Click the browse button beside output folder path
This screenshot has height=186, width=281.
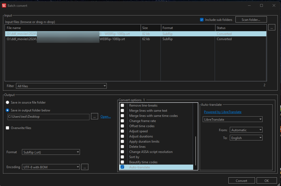point(94,117)
